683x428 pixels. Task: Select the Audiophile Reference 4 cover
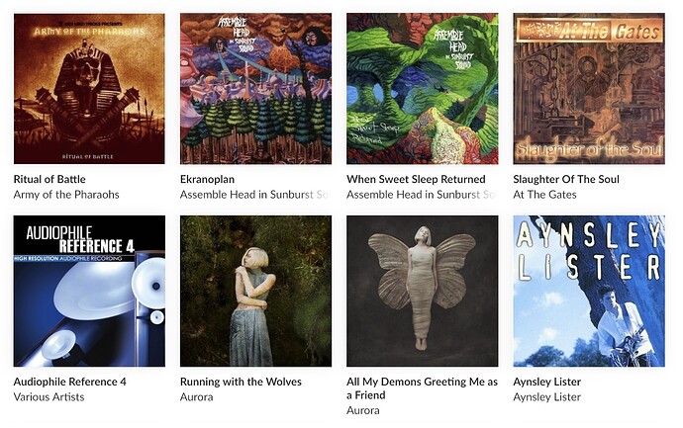89,291
